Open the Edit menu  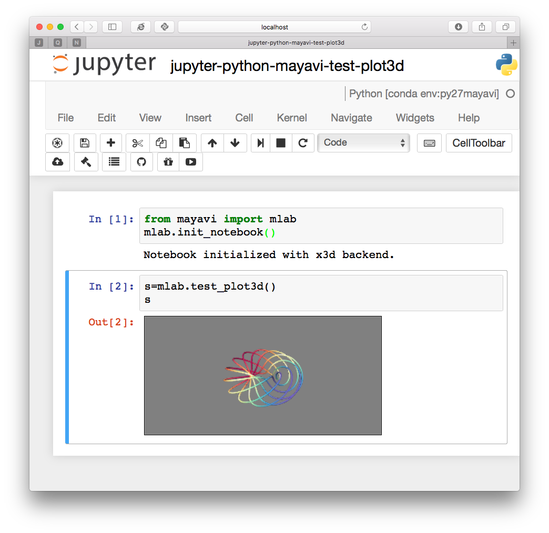[x=106, y=118]
